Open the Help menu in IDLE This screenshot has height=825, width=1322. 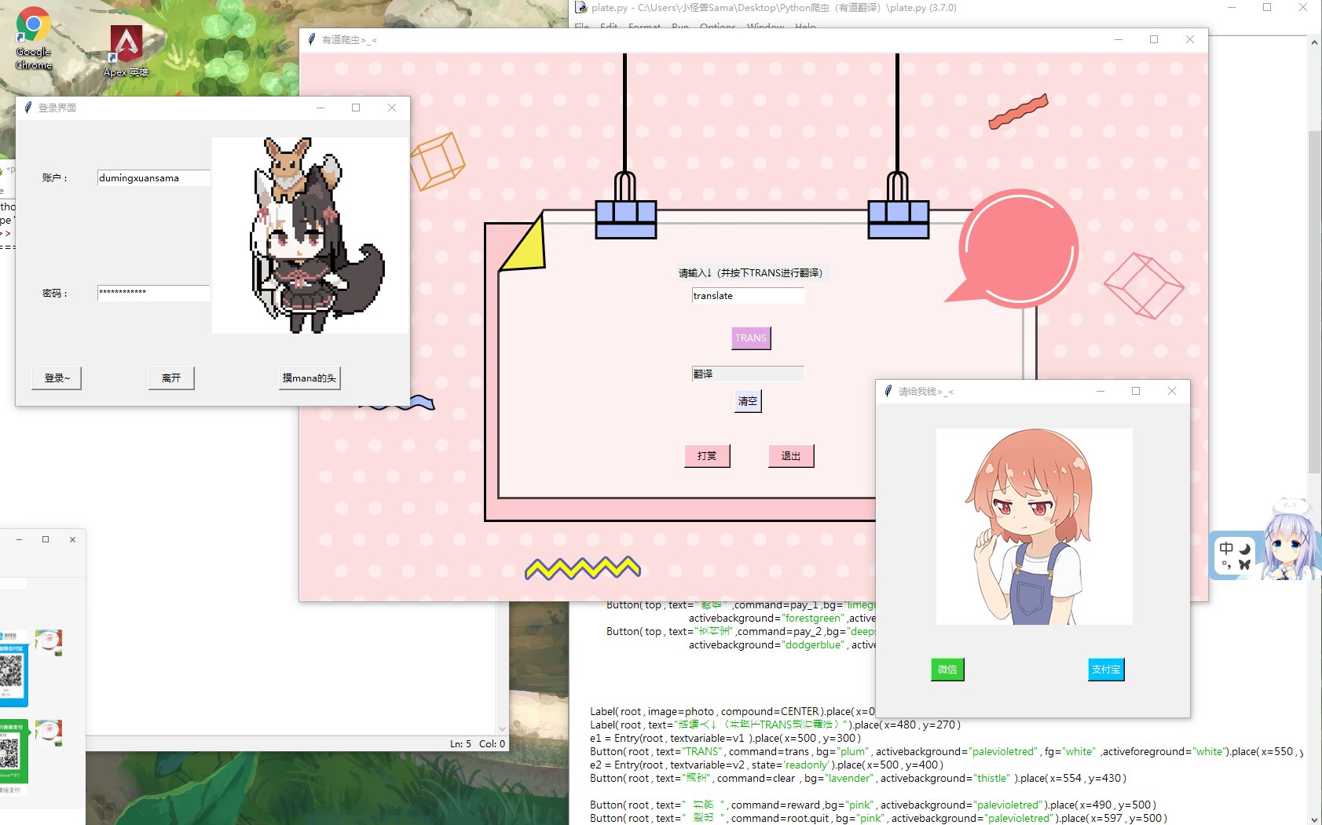[x=805, y=27]
